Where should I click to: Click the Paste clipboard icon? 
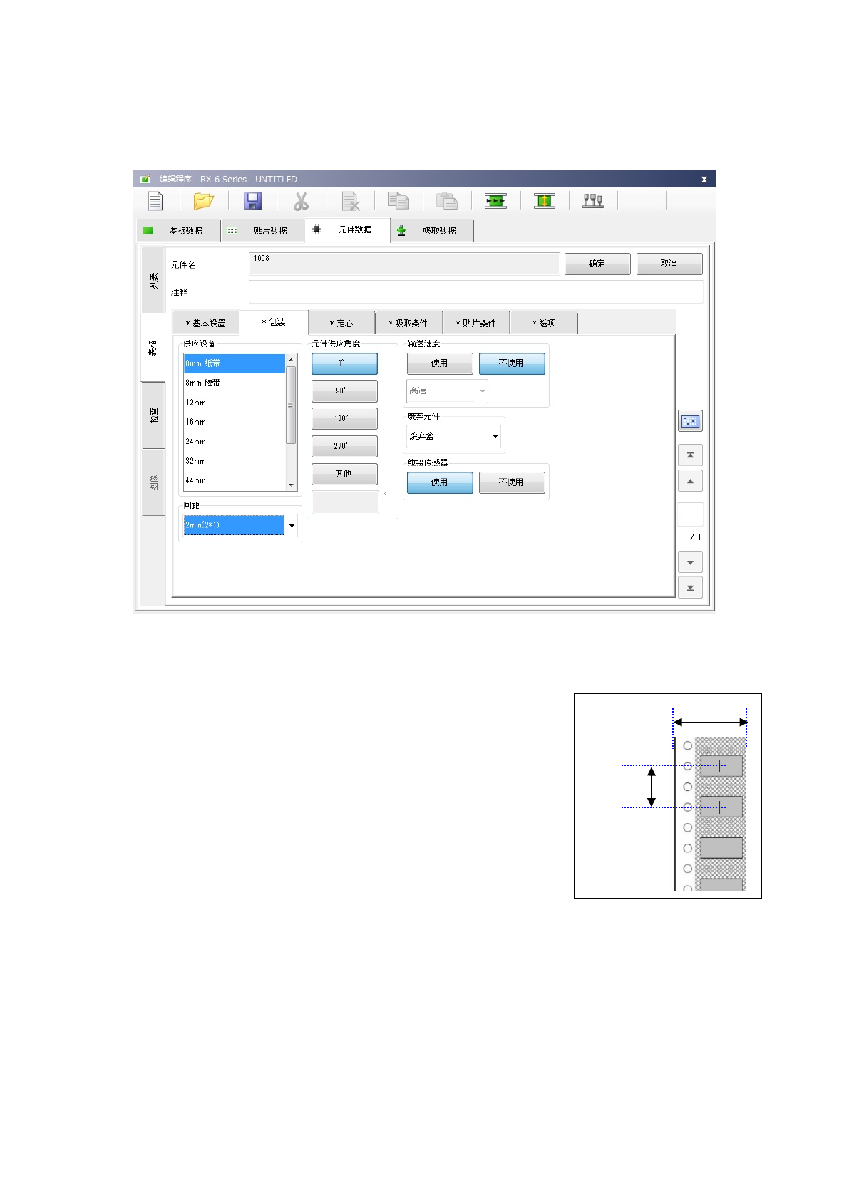coord(447,202)
